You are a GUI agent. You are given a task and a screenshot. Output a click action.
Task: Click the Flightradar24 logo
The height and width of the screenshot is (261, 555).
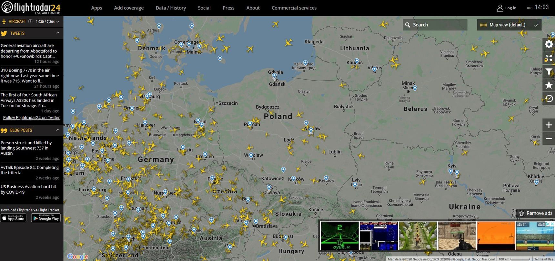(x=31, y=8)
